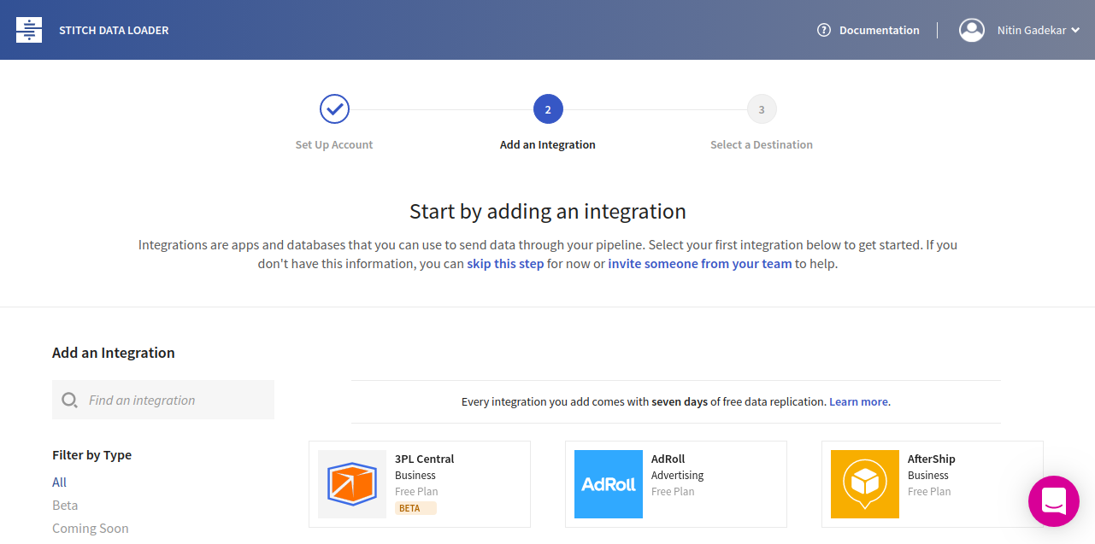This screenshot has width=1095, height=544.
Task: Open the Learn more link
Action: pos(858,401)
